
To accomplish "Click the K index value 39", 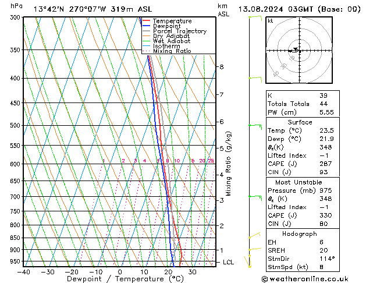I will click(324, 95).
